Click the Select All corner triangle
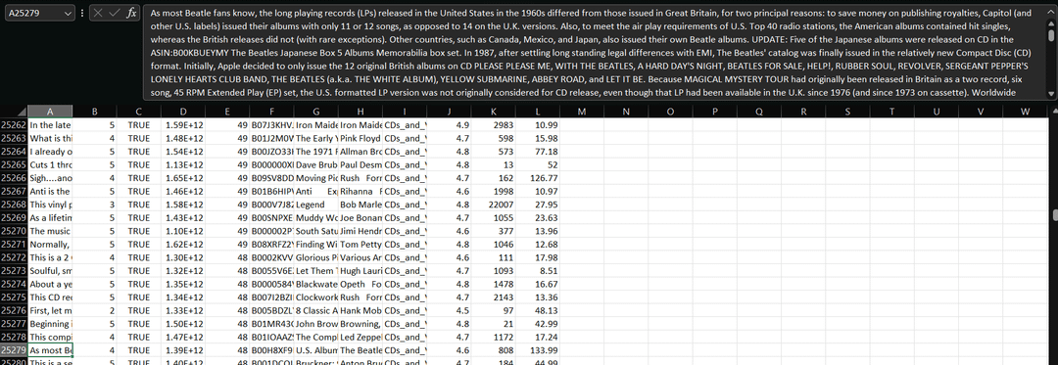The width and height of the screenshot is (1058, 365). pyautogui.click(x=14, y=112)
